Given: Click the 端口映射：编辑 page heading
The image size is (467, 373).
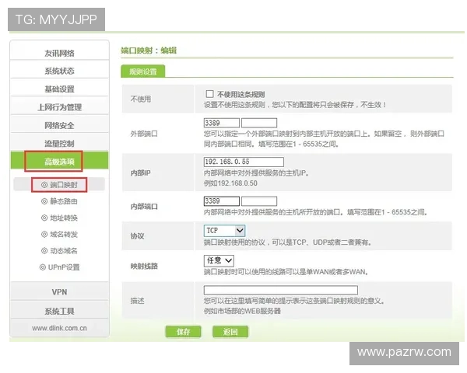Looking at the screenshot, I should [x=149, y=51].
